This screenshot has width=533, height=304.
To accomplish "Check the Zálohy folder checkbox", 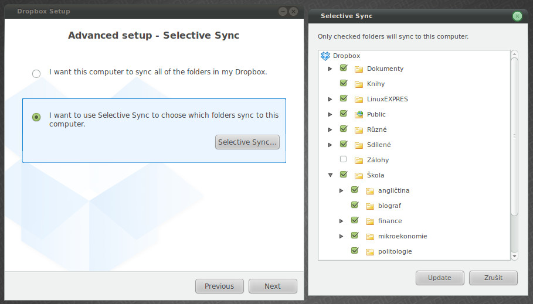I will (344, 159).
